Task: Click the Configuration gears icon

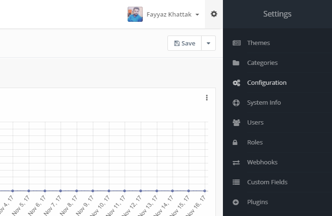Action: point(236,83)
